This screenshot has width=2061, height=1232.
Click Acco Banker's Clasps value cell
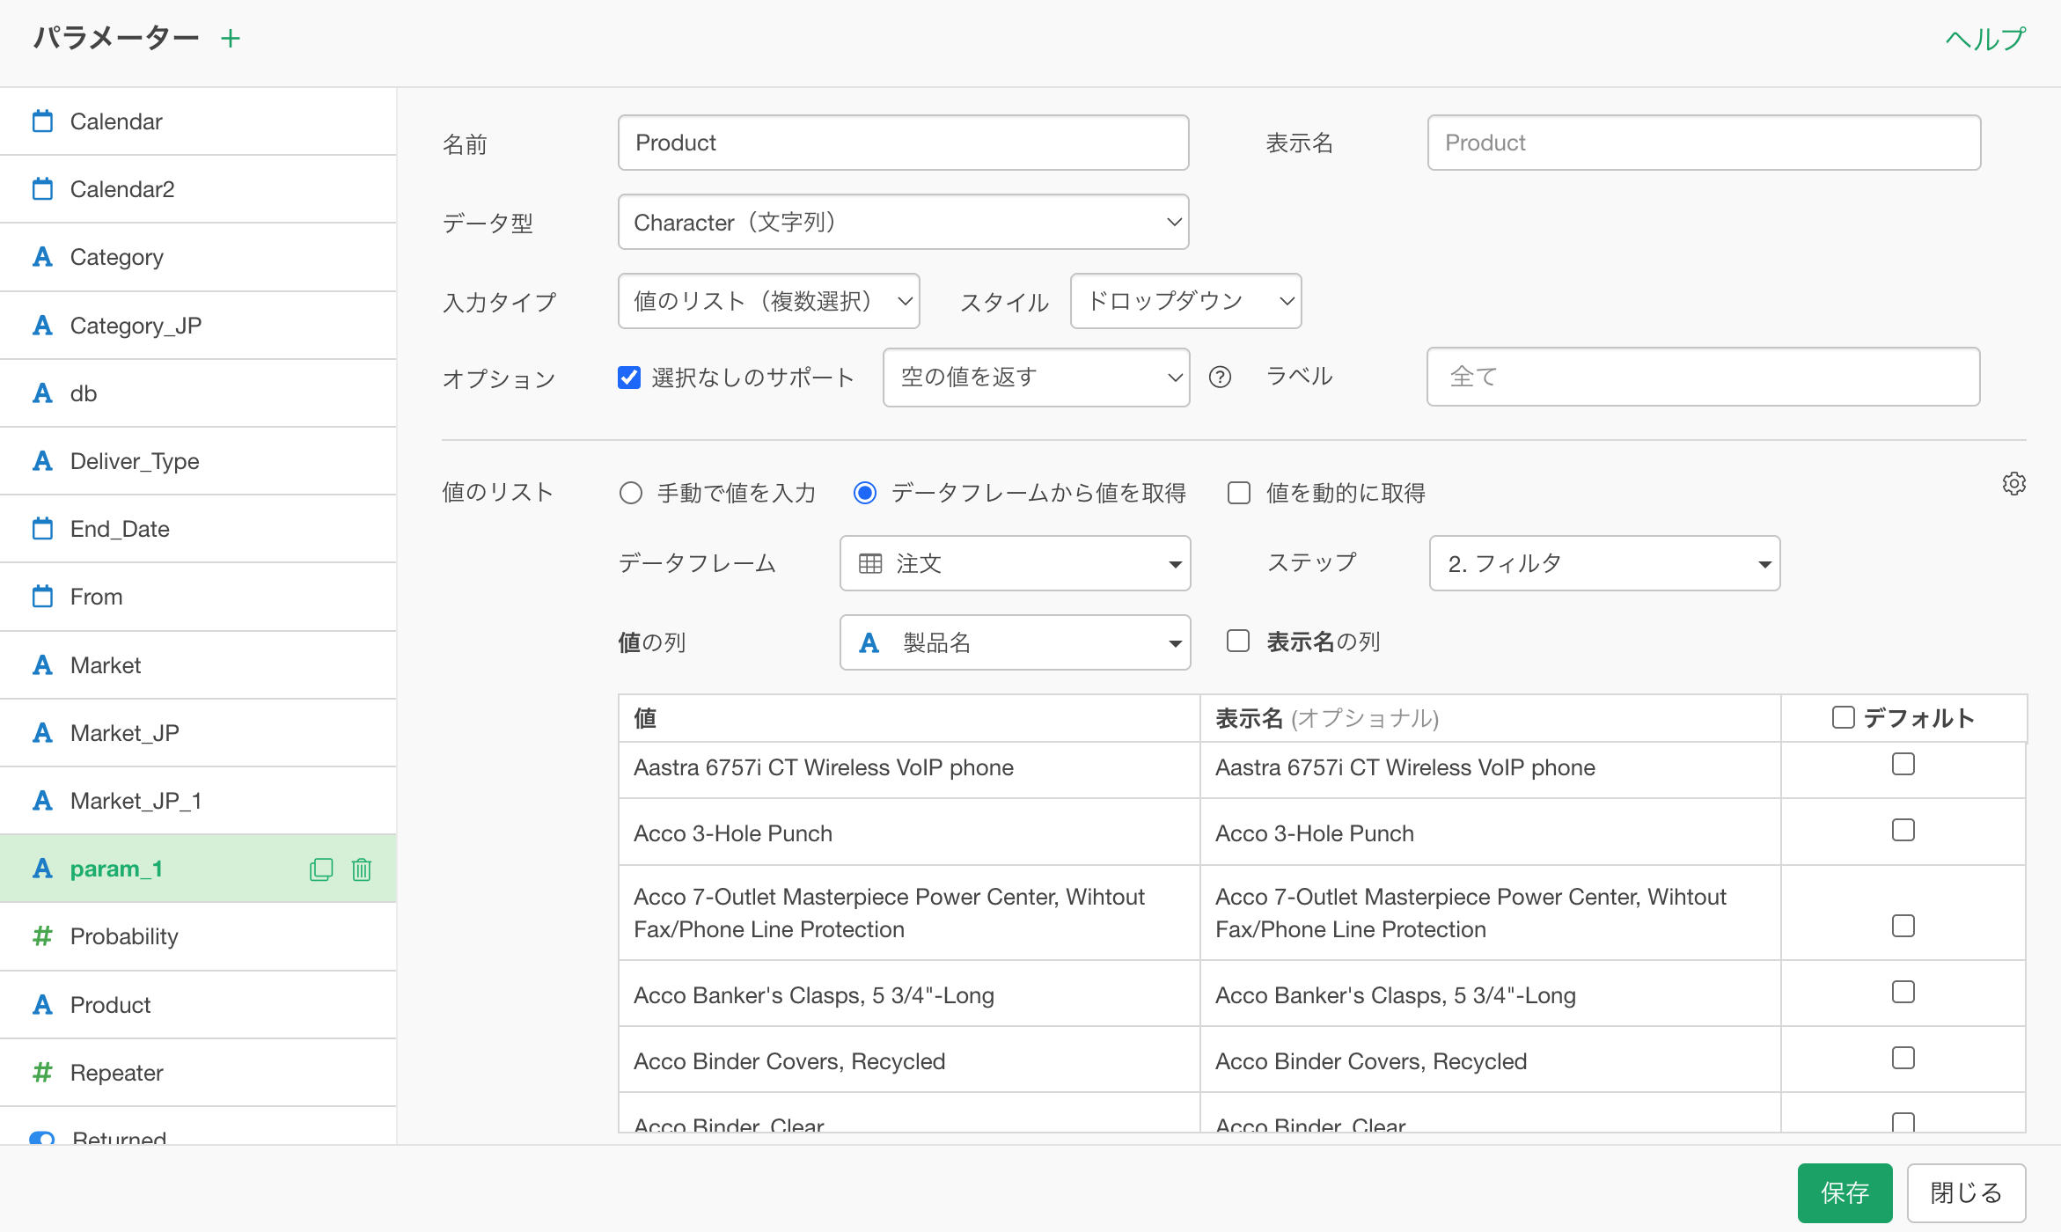point(909,994)
